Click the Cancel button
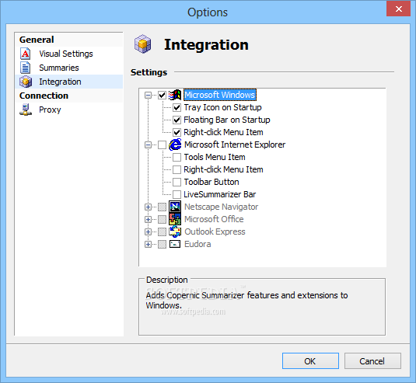The width and height of the screenshot is (416, 383). coord(372,361)
